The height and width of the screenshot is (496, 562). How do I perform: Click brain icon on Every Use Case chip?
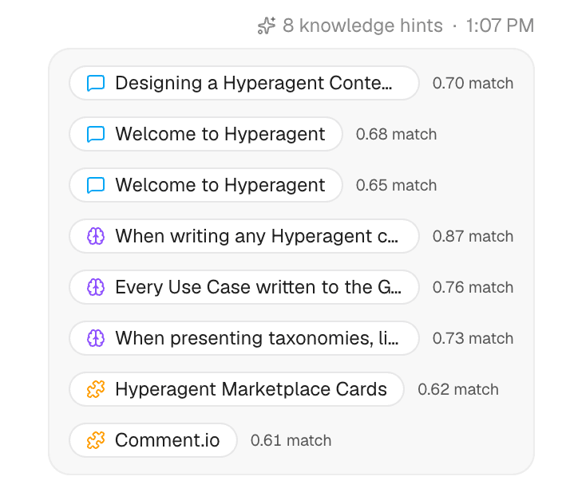coord(96,287)
